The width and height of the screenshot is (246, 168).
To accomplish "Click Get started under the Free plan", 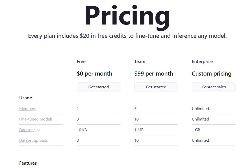I will 98,87.
